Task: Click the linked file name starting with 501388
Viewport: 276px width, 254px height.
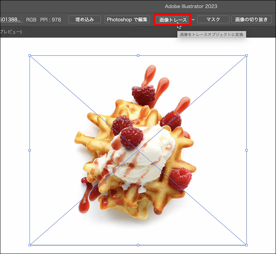Action: click(x=11, y=19)
